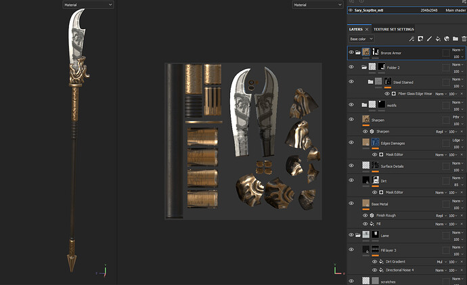The height and width of the screenshot is (285, 467).
Task: Toggle visibility of Surface Details layer
Action: point(351,166)
